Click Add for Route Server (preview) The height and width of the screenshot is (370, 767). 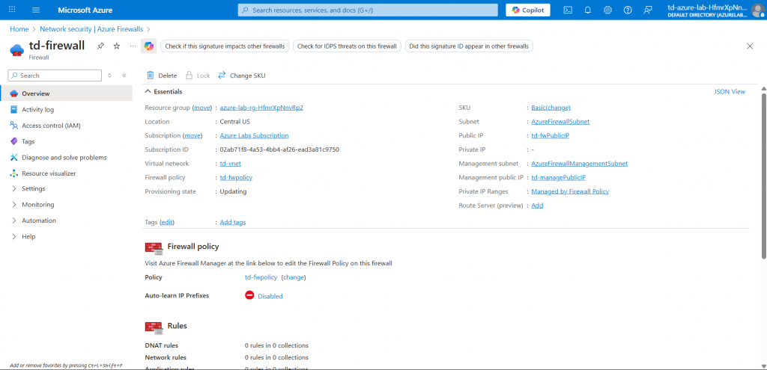[537, 206]
